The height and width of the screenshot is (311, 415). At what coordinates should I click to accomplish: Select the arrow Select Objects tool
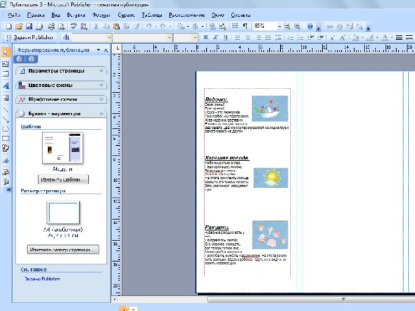click(x=6, y=52)
